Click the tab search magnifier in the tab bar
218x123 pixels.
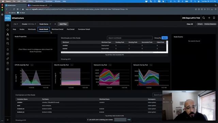point(216,5)
